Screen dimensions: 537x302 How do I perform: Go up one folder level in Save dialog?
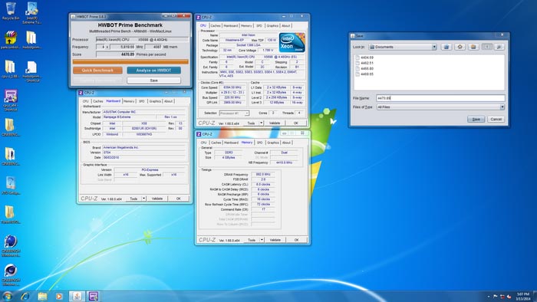click(x=446, y=47)
